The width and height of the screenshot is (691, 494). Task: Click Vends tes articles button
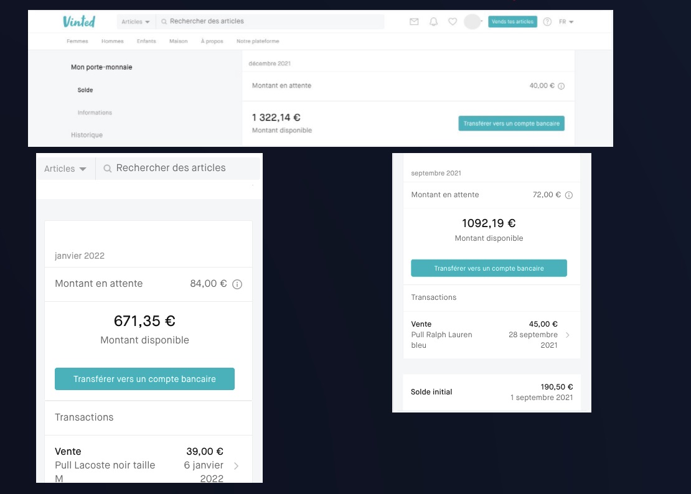pyautogui.click(x=512, y=22)
